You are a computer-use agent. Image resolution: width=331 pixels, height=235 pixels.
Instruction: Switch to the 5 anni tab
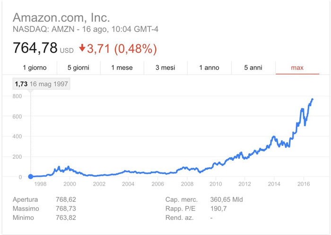[x=253, y=68]
